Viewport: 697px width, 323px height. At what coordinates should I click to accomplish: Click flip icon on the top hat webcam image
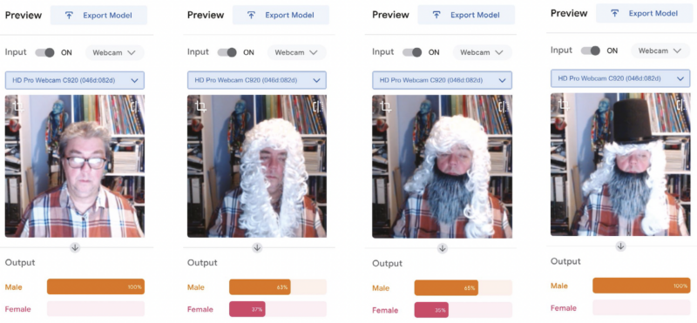tap(681, 104)
